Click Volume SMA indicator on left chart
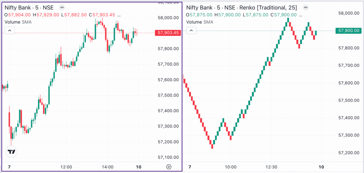This screenshot has width=364, height=173. coord(20,22)
